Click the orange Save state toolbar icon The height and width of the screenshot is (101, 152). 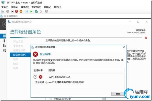(x=21, y=11)
